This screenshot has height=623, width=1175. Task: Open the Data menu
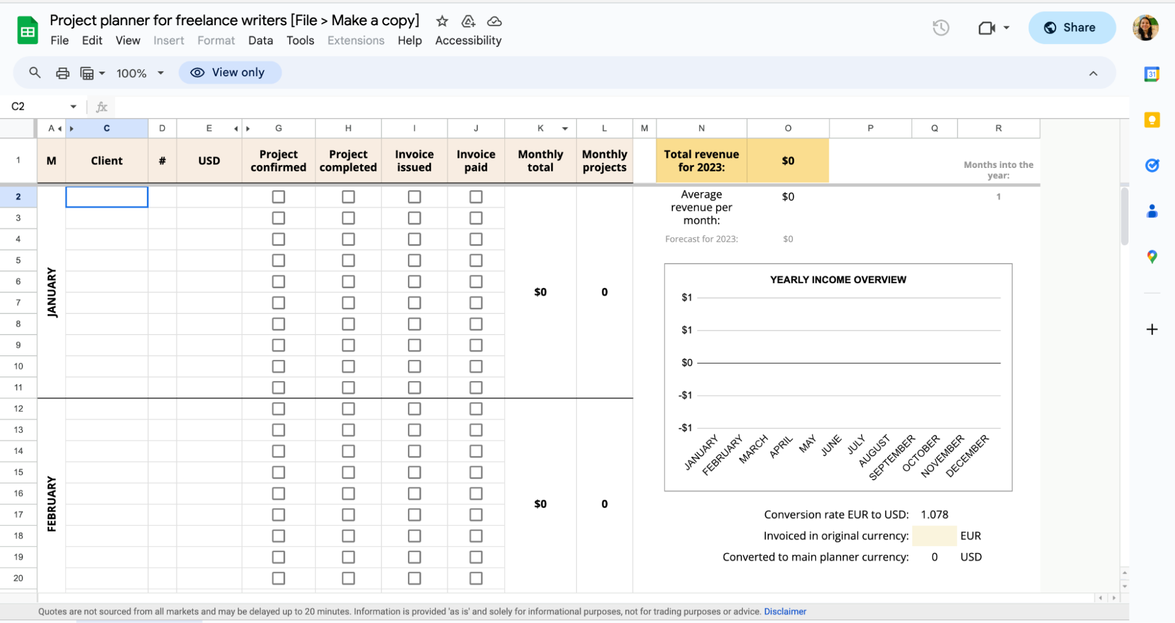point(260,41)
